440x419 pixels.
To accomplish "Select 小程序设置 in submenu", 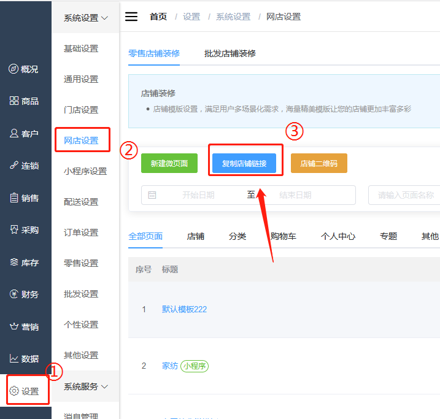I will pyautogui.click(x=85, y=171).
